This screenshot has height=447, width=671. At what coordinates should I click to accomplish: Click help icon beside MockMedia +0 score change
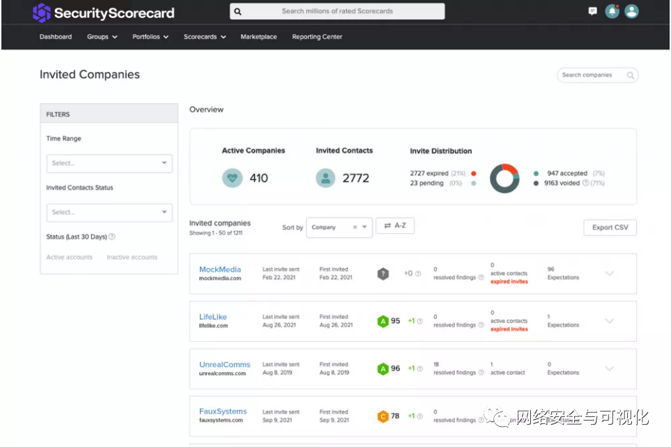[x=418, y=274]
